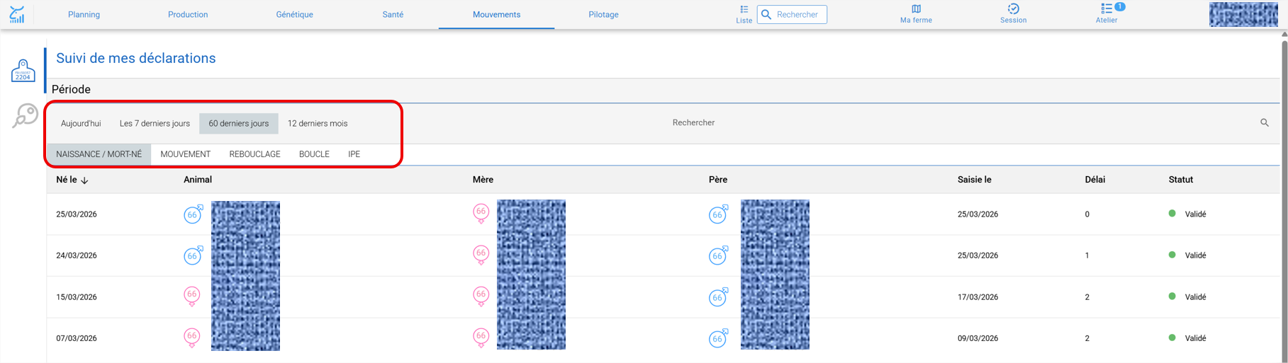This screenshot has height=363, width=1288.
Task: Switch to NAISSANCE / MORT-NÉ tab
Action: pos(99,154)
